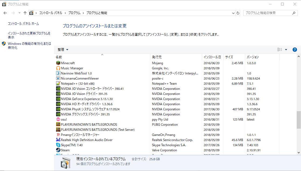Select the Steam program icon
Screen dimensions: 301x171
58,150
